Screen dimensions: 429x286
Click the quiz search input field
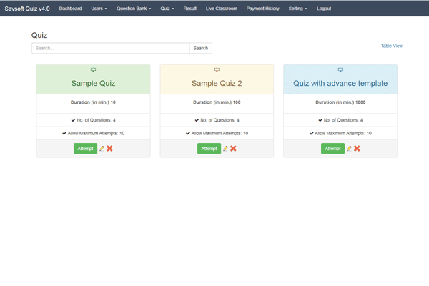[x=110, y=48]
